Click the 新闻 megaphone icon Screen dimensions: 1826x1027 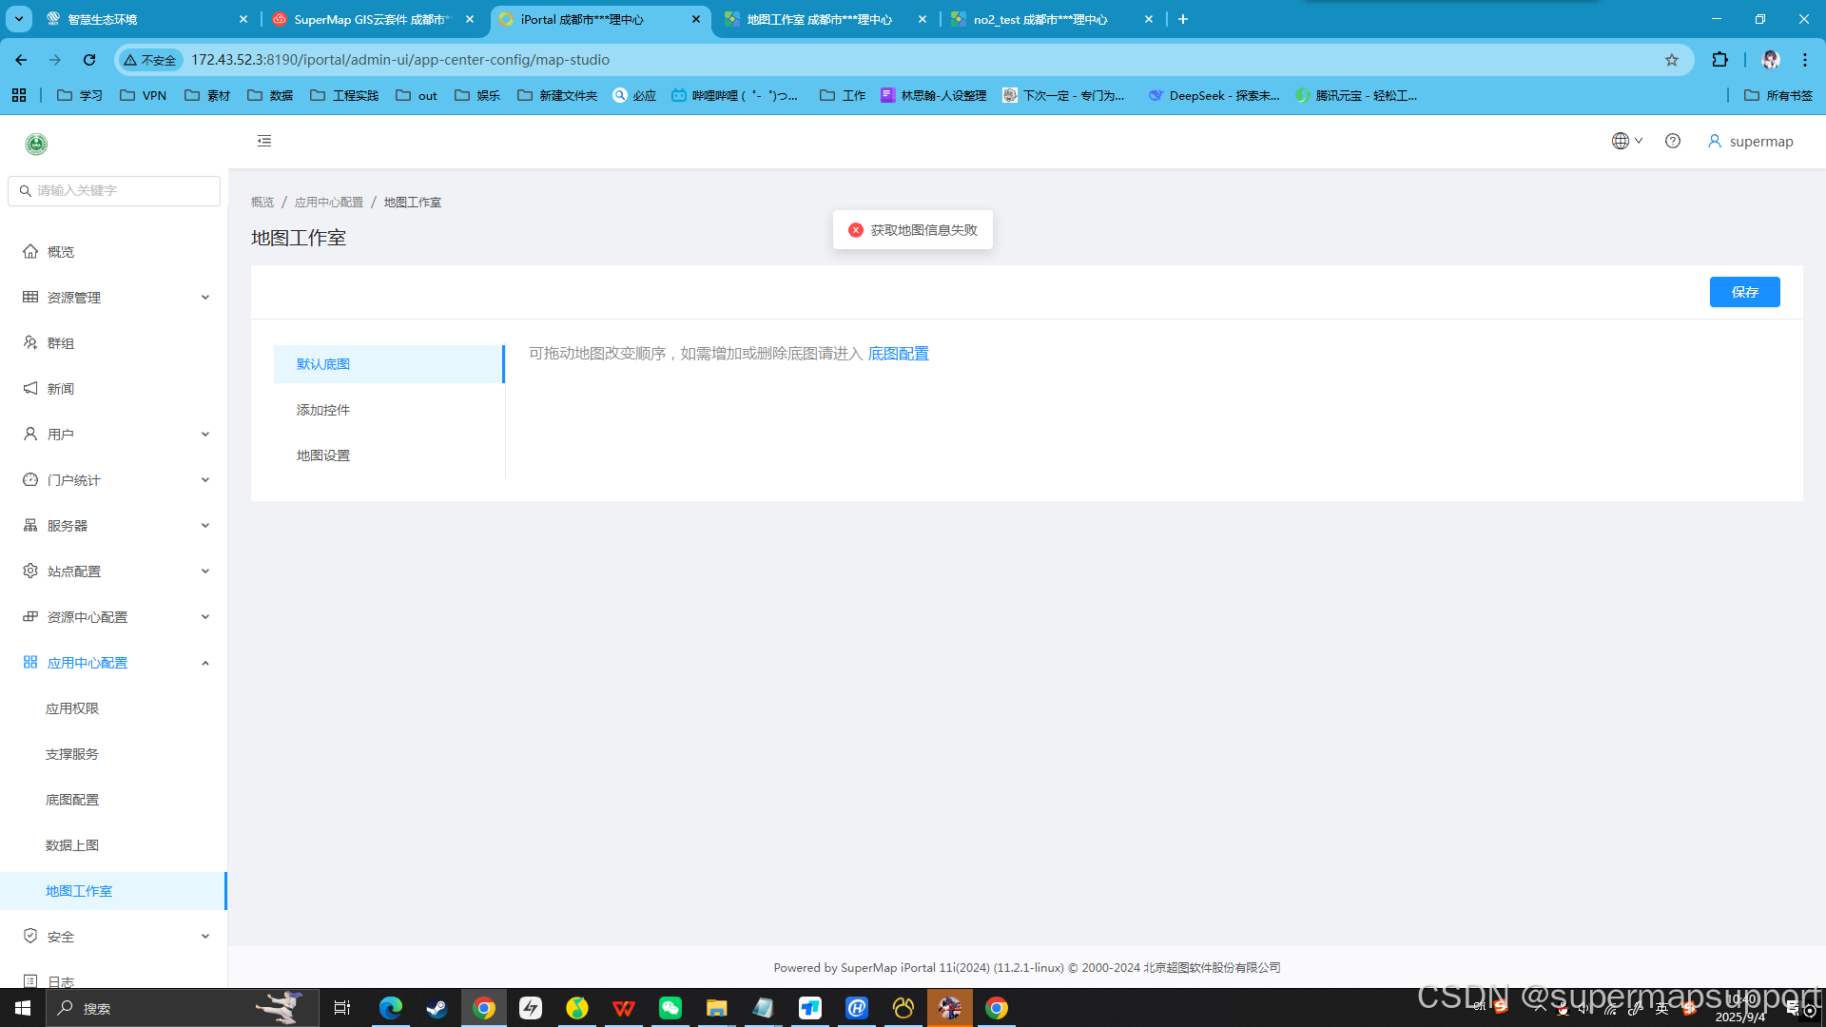29,388
